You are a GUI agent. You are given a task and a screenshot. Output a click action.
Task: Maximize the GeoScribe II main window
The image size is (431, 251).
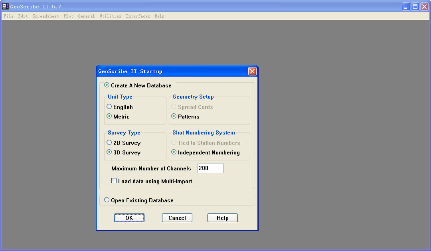(x=415, y=7)
